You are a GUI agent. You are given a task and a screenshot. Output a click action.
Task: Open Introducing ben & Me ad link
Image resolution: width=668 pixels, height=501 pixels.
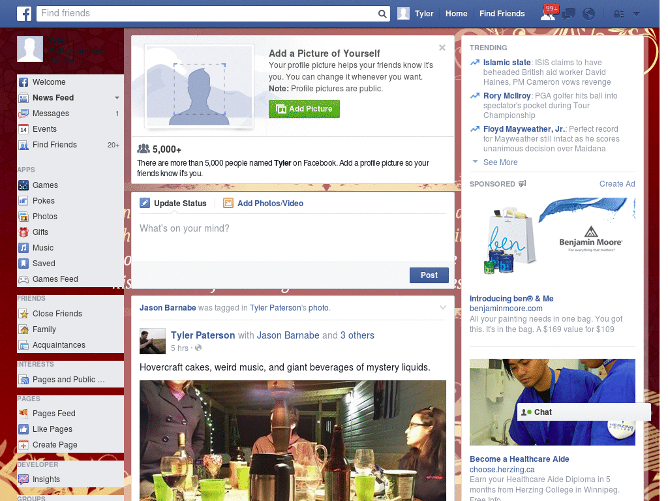(511, 299)
